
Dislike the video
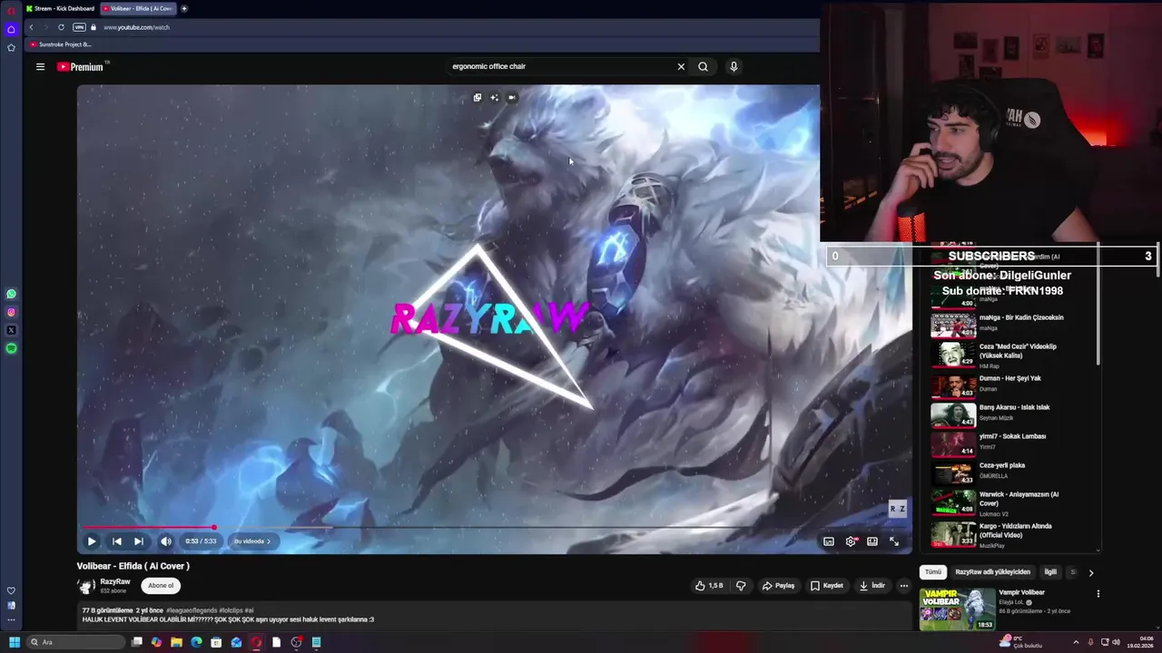point(741,586)
